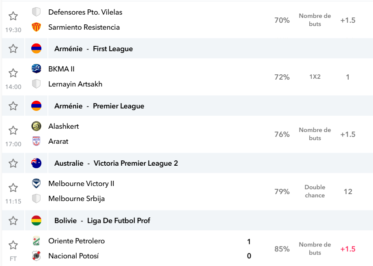Click the Ararat team crest
Screen dimensions: 373x266
pyautogui.click(x=36, y=141)
